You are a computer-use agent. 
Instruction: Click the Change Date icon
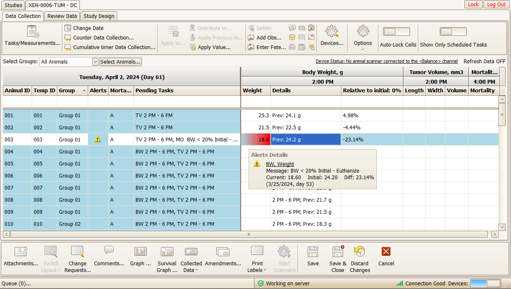(x=67, y=28)
